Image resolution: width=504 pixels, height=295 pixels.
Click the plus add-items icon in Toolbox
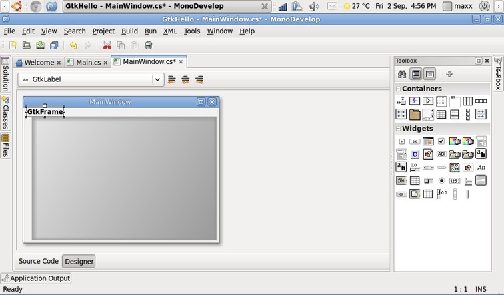[x=449, y=74]
